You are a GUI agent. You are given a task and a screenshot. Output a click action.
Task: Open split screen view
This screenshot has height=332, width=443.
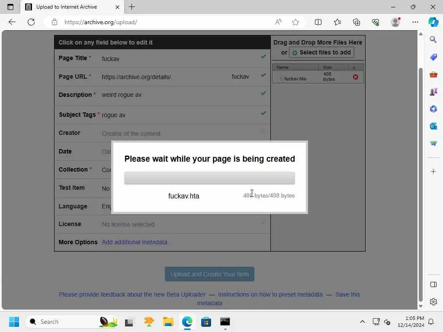pyautogui.click(x=318, y=22)
